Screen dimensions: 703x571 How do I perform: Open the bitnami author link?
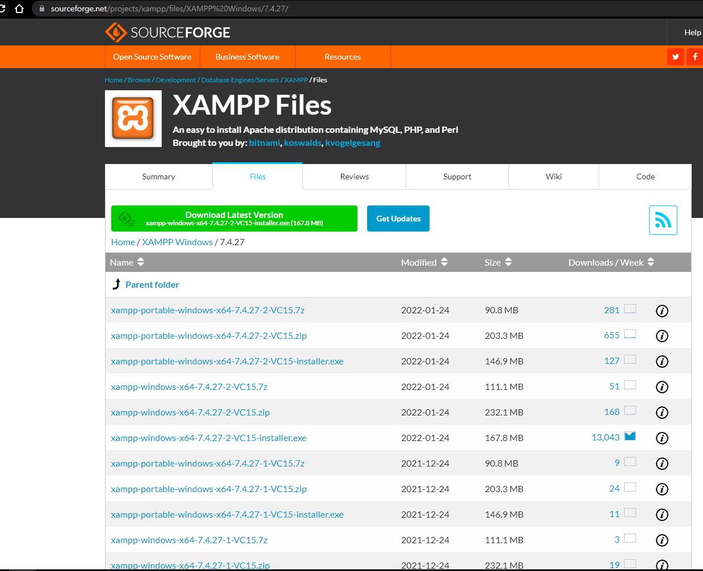264,143
